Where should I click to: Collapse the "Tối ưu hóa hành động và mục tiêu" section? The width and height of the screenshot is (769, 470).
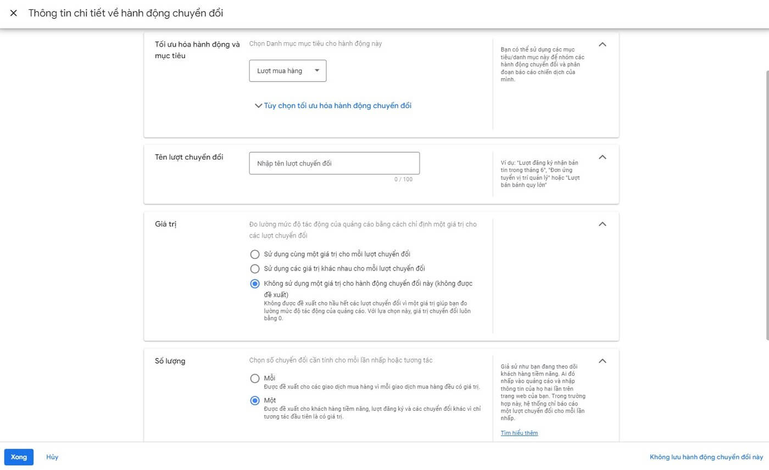click(602, 44)
